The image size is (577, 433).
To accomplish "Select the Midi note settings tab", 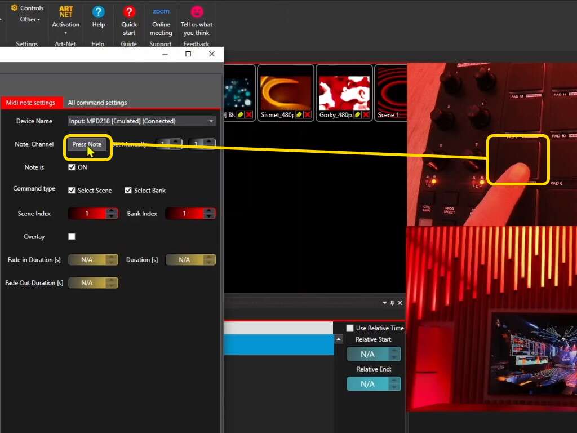I will [x=32, y=102].
